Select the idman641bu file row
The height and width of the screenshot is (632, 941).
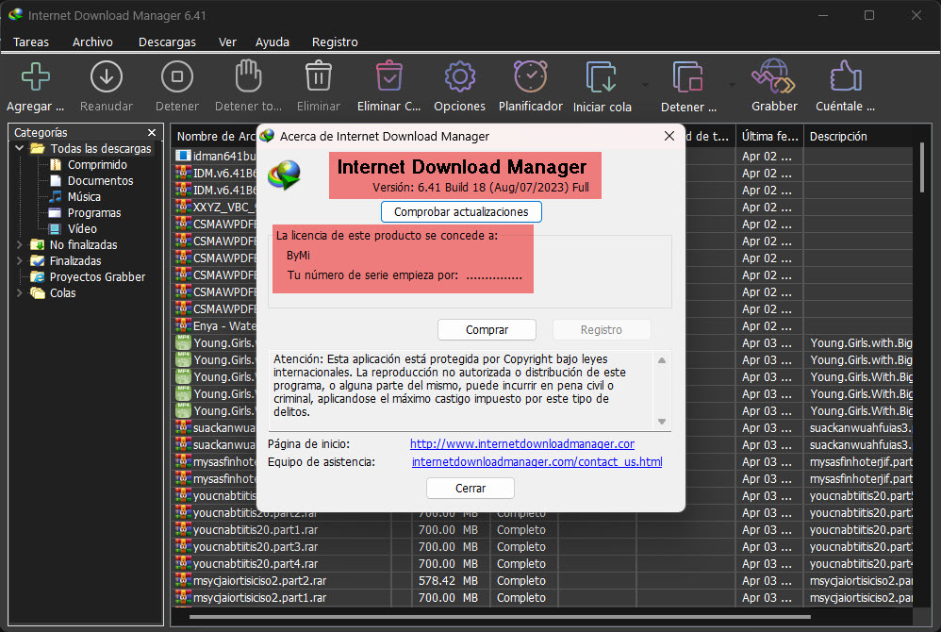pos(216,156)
